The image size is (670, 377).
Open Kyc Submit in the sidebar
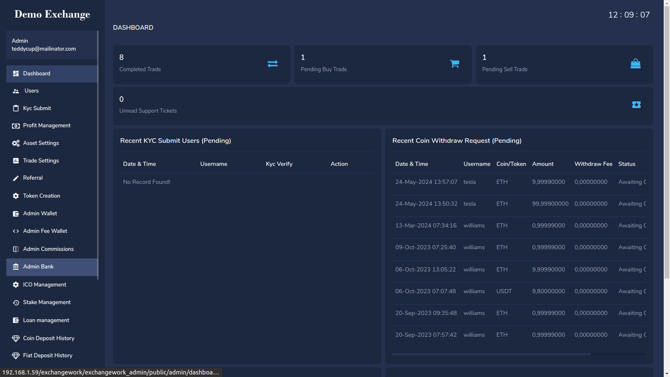click(37, 108)
